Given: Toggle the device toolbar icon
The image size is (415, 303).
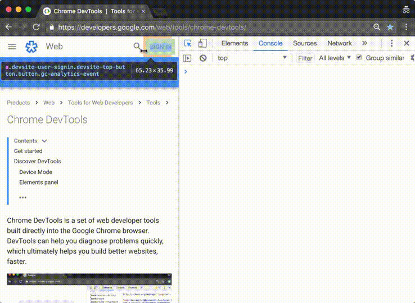Looking at the screenshot, I should pos(202,43).
